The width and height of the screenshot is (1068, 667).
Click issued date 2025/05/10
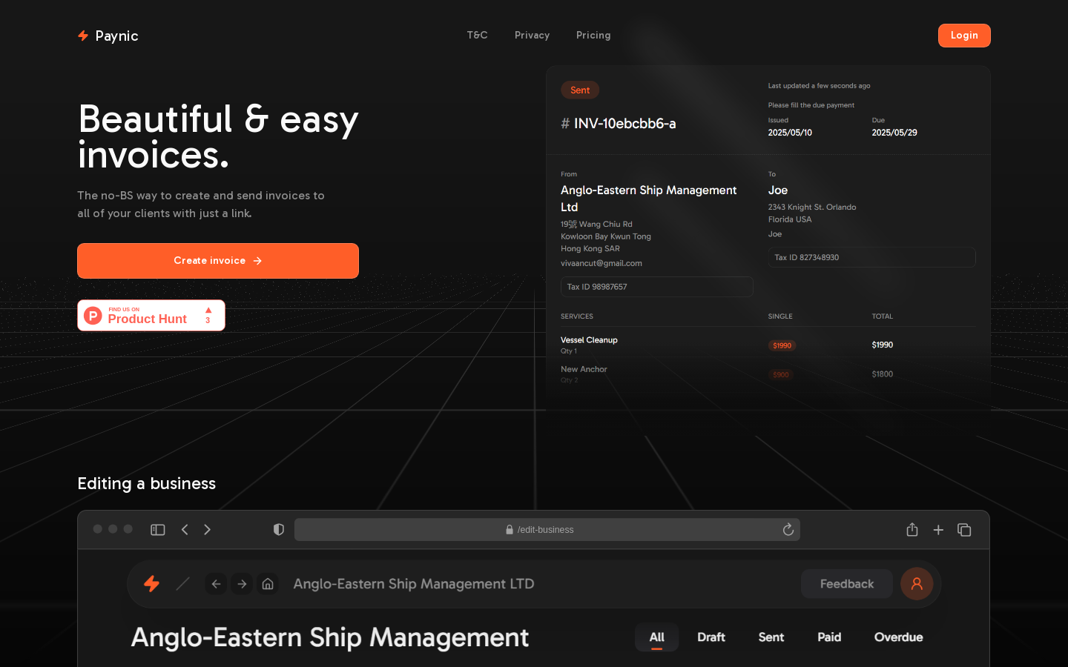coord(790,133)
